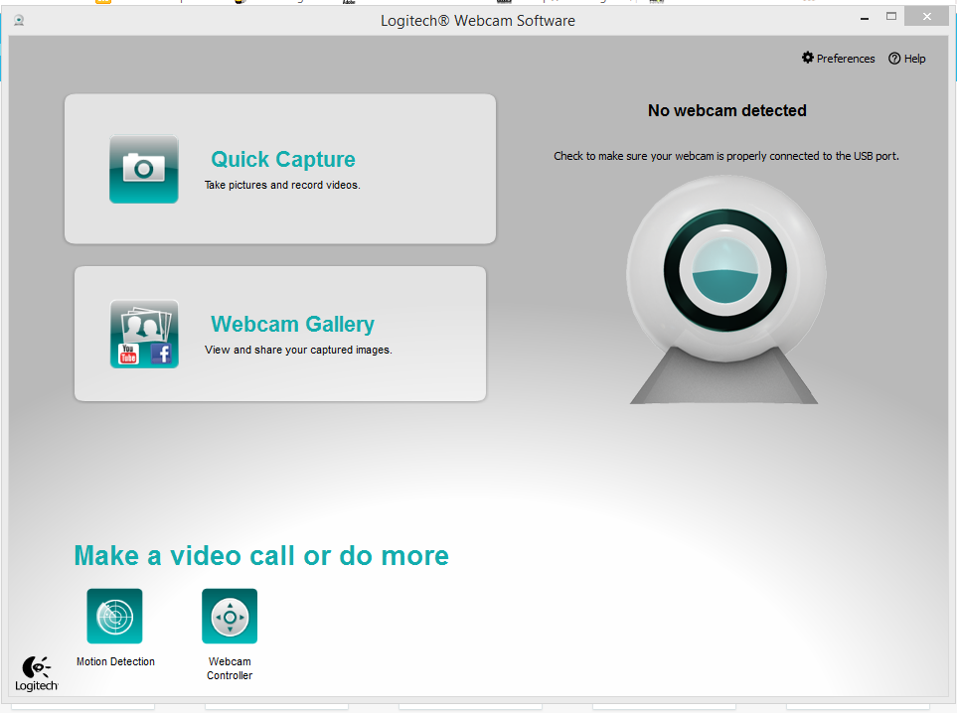The image size is (957, 713).
Task: Select the Quick Capture heading
Action: point(283,159)
